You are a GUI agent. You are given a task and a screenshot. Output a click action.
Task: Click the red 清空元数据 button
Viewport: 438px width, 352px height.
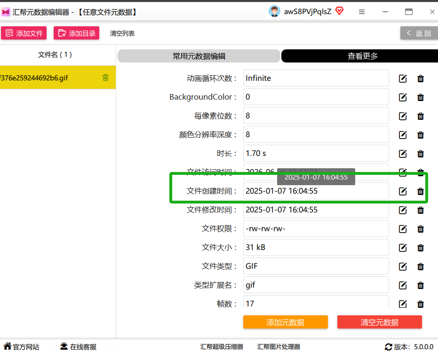pyautogui.click(x=380, y=322)
